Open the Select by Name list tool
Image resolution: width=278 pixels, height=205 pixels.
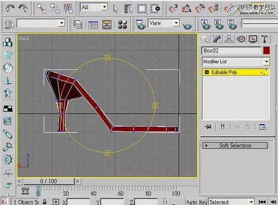tap(128, 8)
